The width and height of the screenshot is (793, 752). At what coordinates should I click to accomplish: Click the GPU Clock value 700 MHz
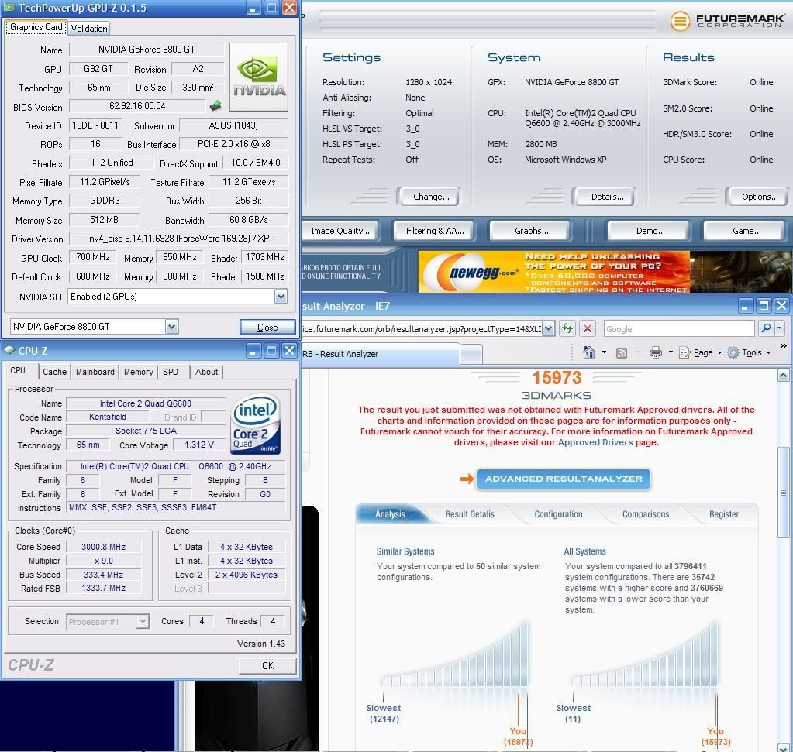tap(93, 257)
